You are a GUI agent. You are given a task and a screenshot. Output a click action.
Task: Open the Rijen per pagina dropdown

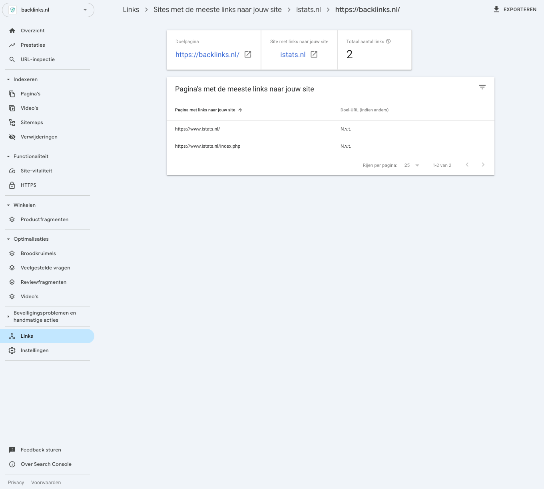click(x=411, y=165)
